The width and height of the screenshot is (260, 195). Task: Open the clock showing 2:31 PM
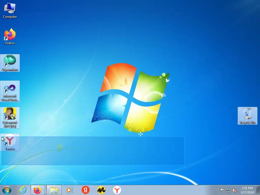point(247,190)
